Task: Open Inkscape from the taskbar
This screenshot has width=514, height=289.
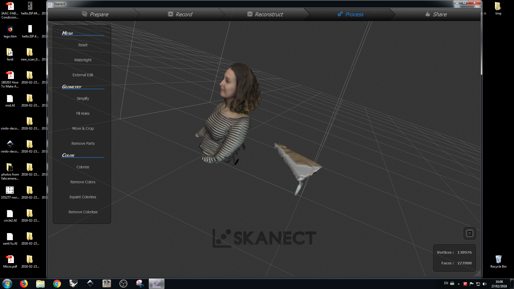Action: pyautogui.click(x=90, y=284)
